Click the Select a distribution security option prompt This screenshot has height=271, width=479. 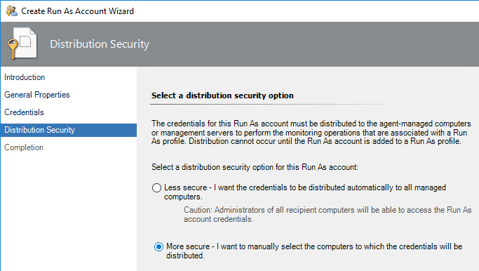tap(255, 167)
